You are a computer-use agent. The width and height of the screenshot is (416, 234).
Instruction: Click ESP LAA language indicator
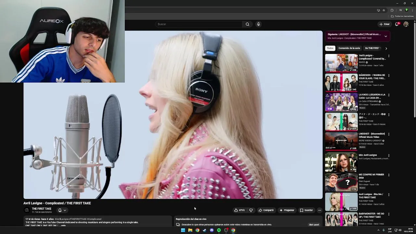click(390, 230)
